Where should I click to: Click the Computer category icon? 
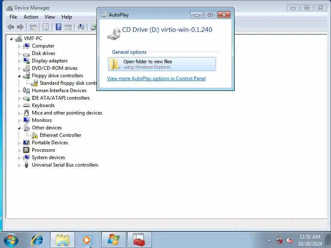coord(26,46)
